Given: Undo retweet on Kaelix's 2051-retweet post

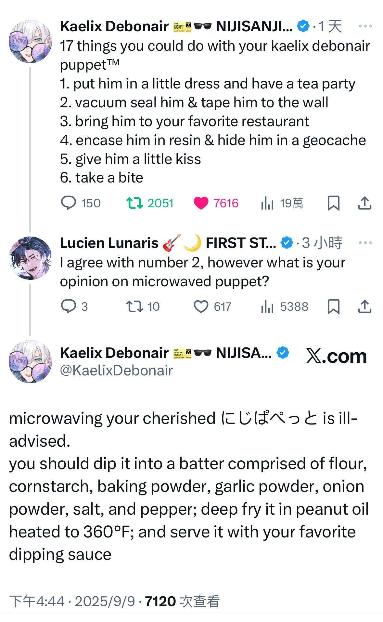Looking at the screenshot, I should [x=135, y=203].
